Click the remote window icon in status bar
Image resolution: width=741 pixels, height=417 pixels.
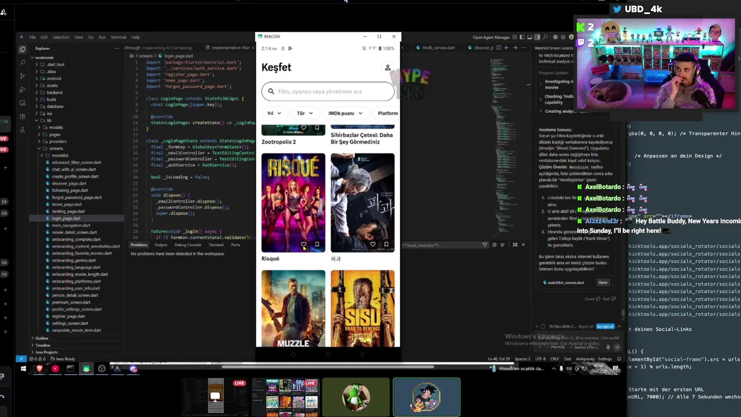point(20,359)
